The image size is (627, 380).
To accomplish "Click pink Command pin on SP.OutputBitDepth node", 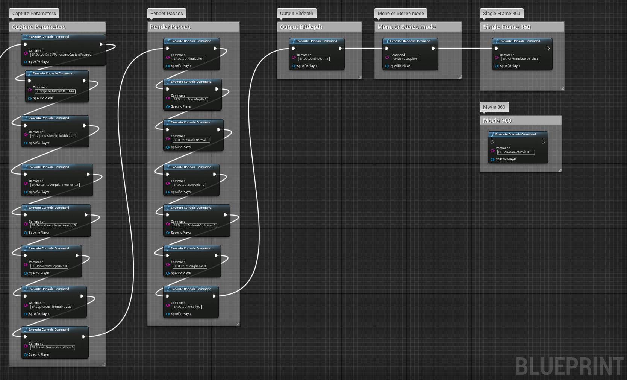I will (294, 58).
